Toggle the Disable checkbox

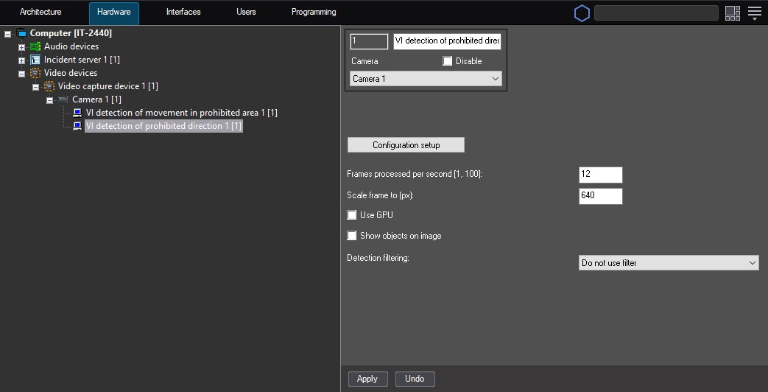[447, 61]
